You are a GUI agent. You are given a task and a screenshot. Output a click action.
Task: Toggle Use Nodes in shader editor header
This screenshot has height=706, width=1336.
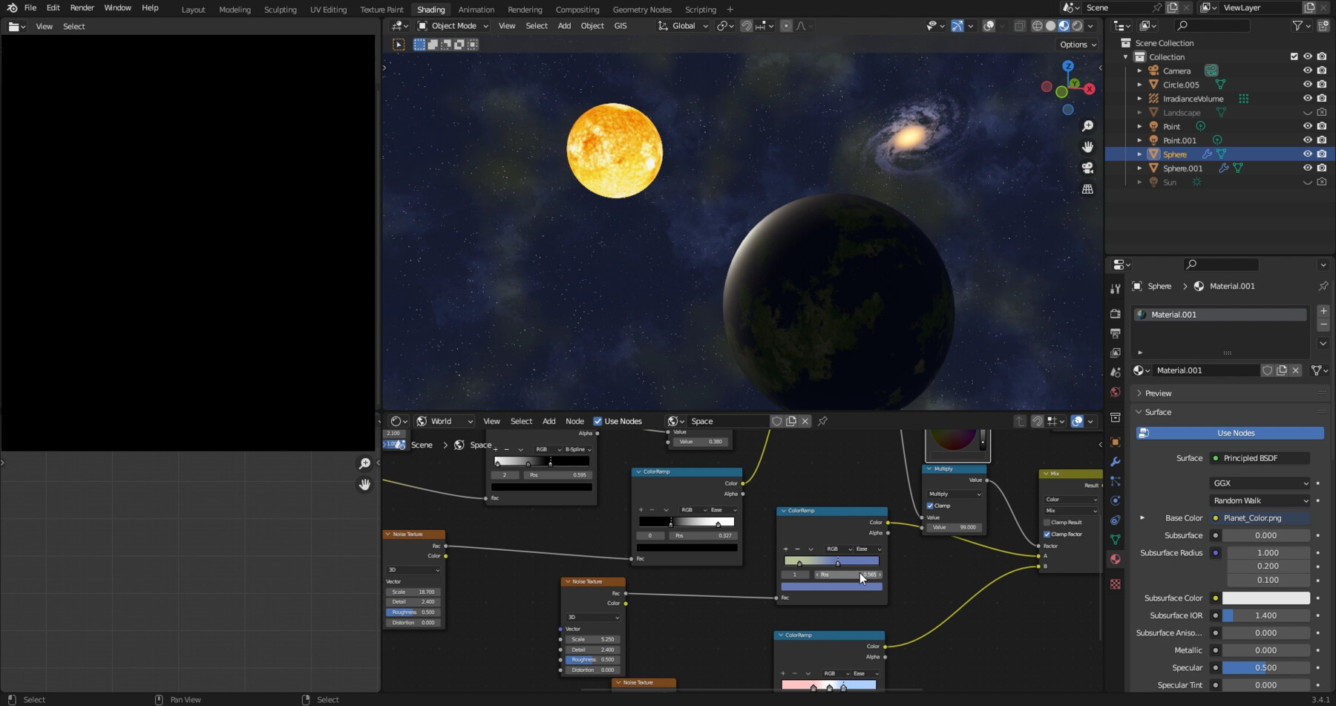click(x=598, y=421)
